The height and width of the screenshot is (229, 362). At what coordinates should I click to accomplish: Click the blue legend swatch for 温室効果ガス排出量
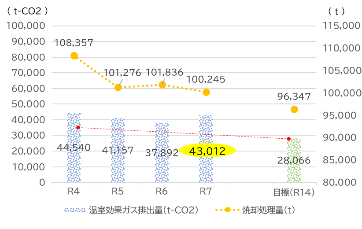(x=75, y=210)
